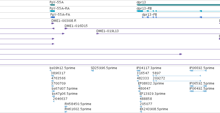This screenshot has width=220, height=113.
Task: Select the SD25996.5prime EST label
Action: click(104, 68)
